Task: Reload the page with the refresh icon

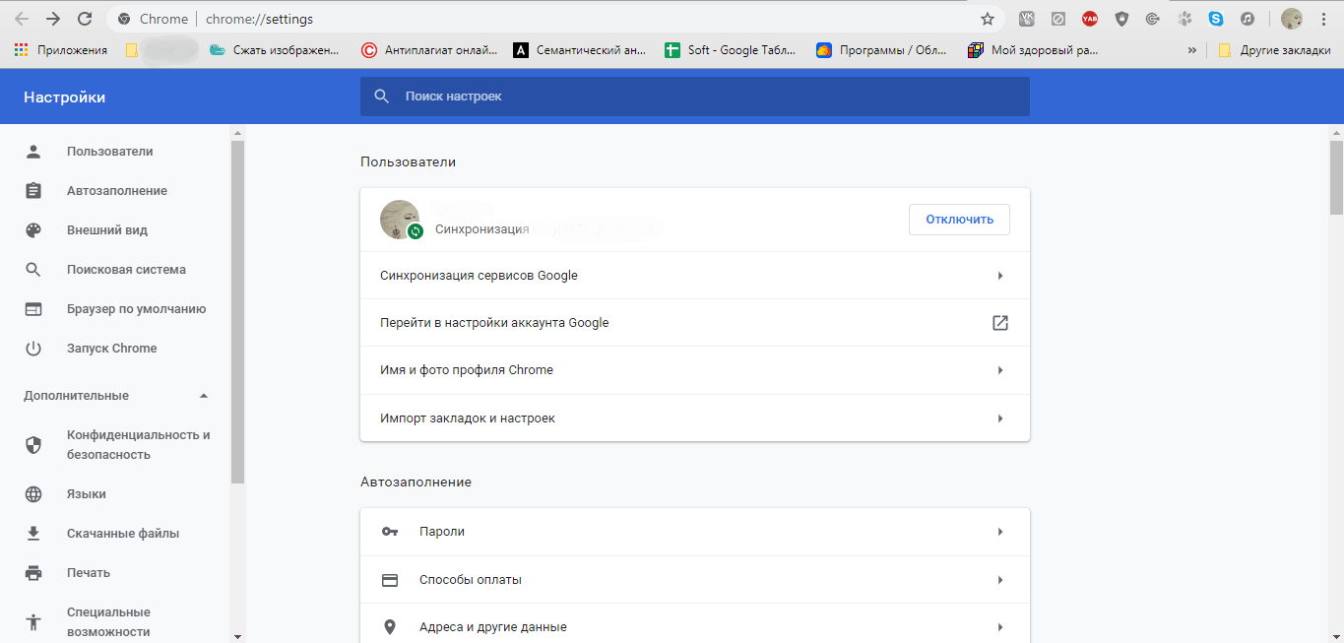Action: point(85,19)
